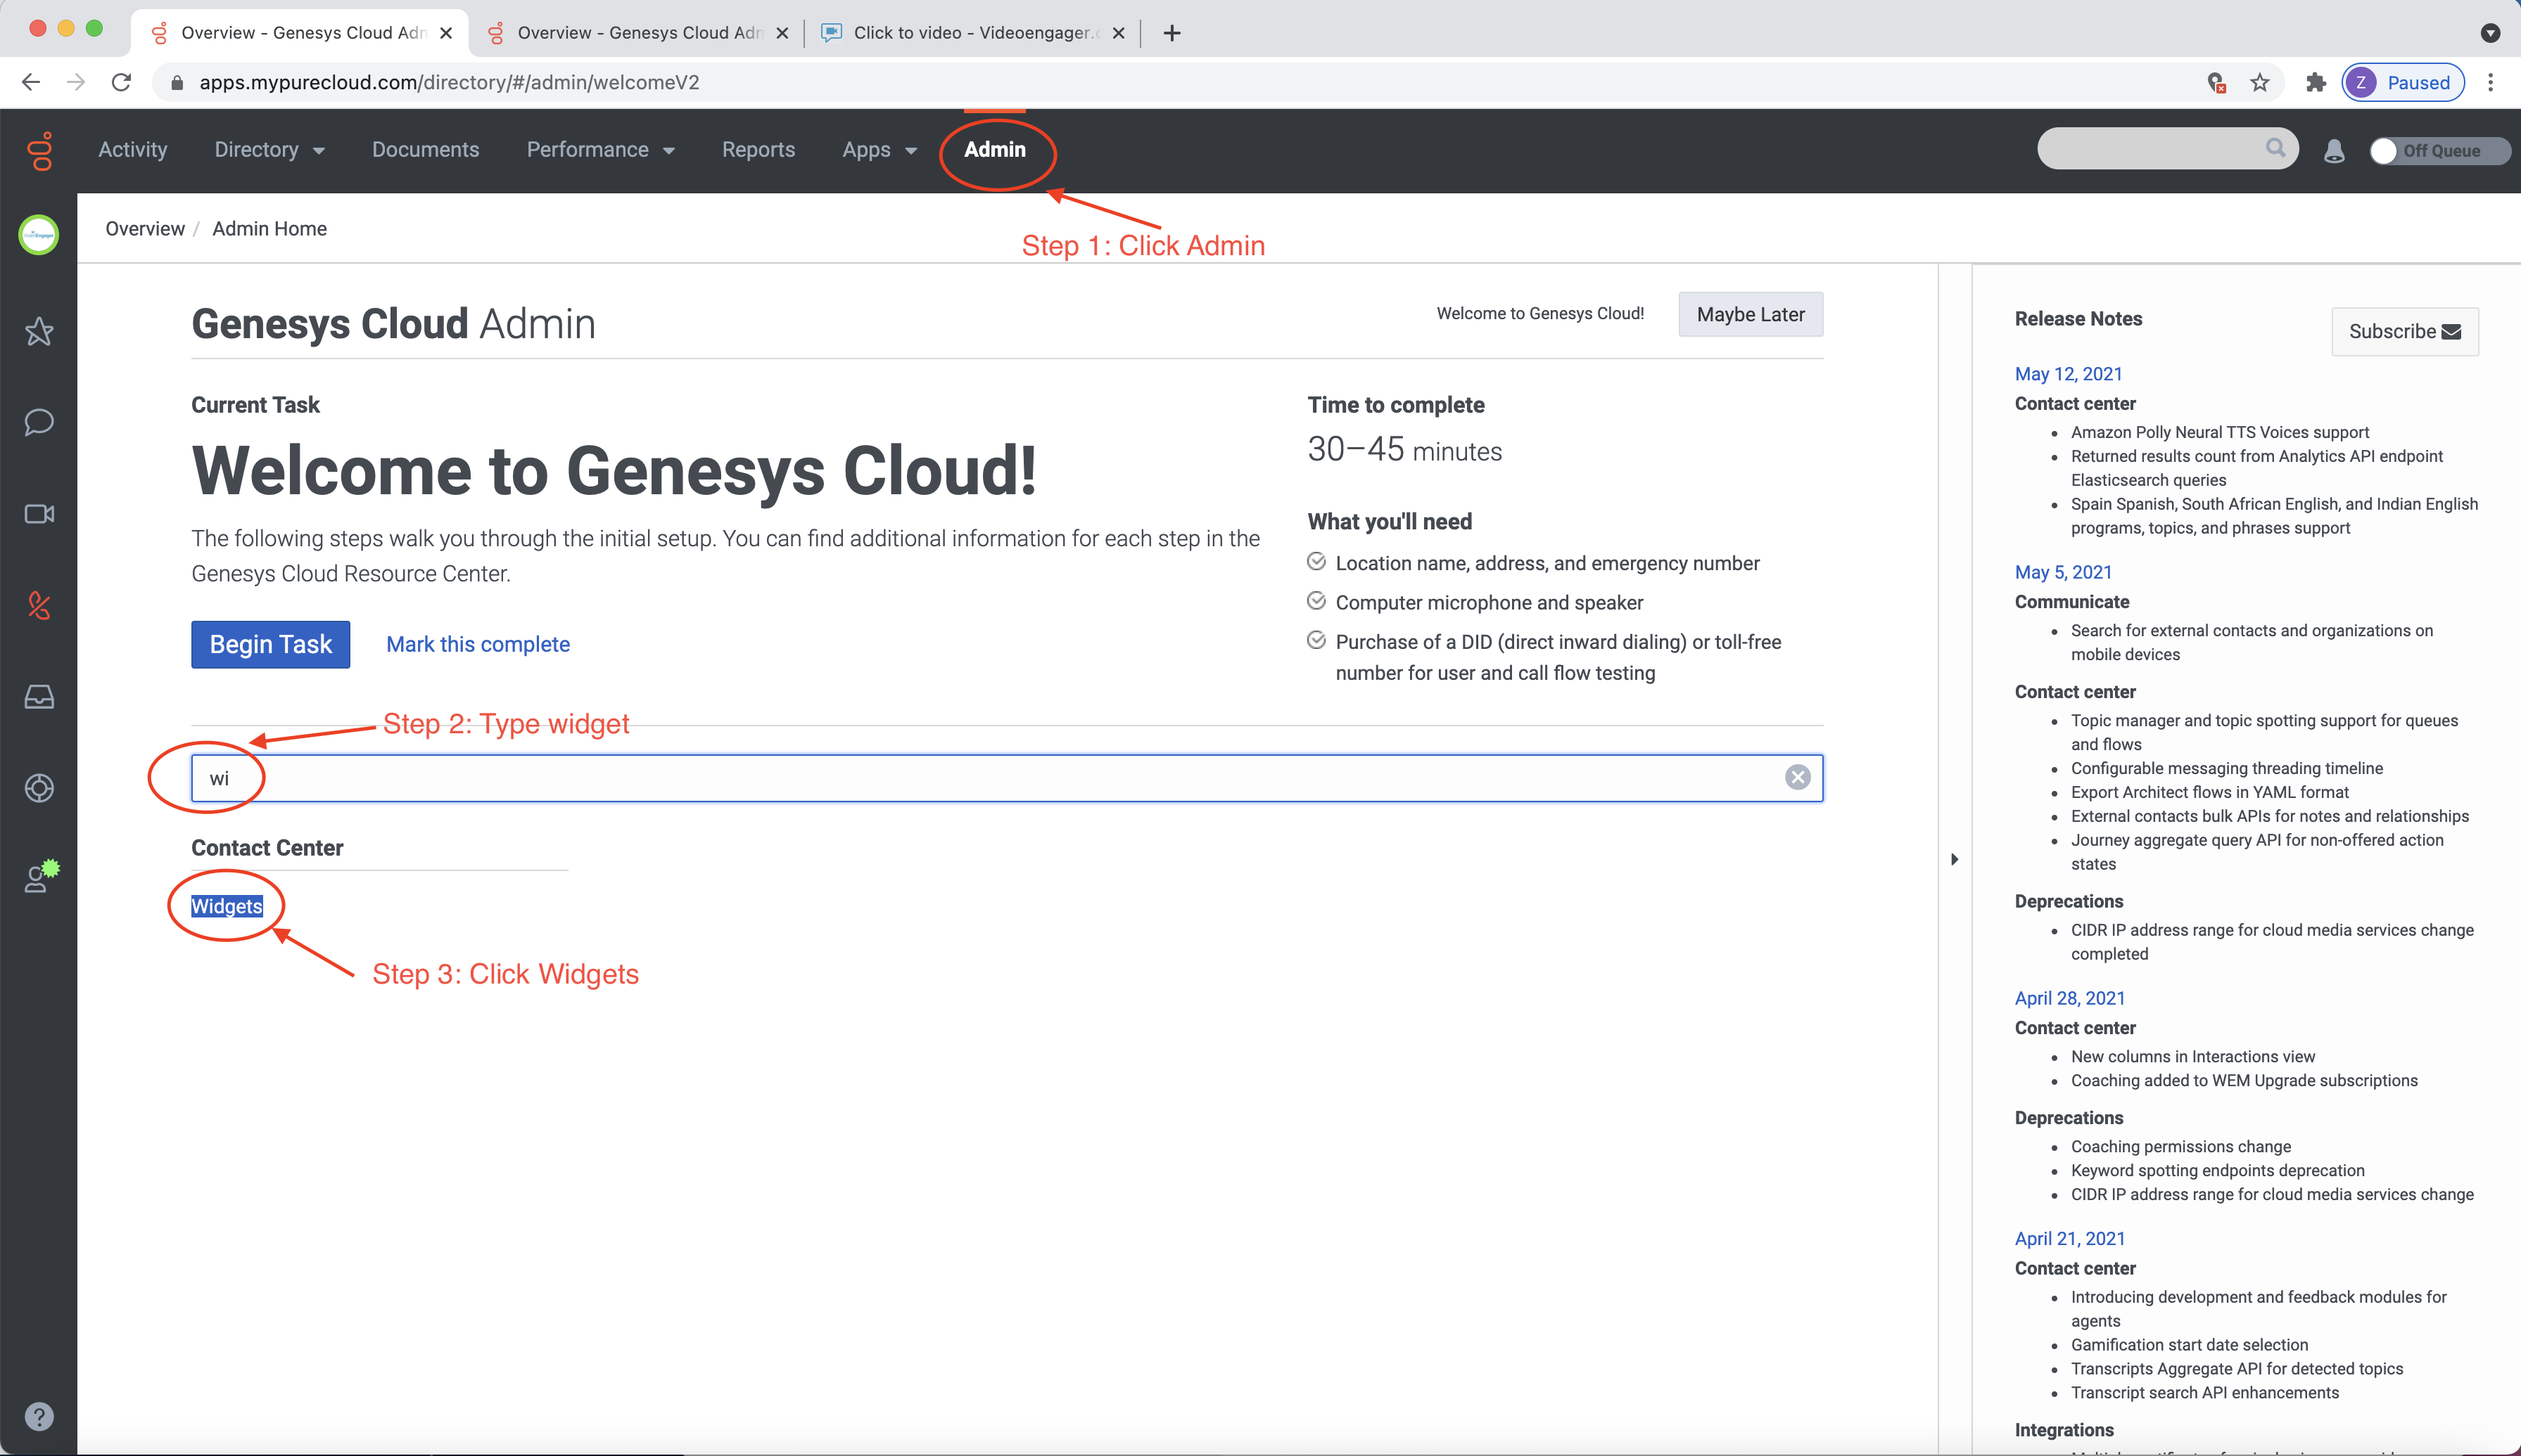Open May 5, 2021 release notes

(2063, 572)
